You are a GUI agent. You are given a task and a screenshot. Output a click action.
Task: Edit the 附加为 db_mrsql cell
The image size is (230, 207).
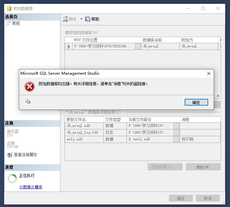pyautogui.click(x=199, y=46)
